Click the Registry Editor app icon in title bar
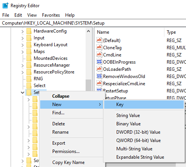The height and width of the screenshot is (167, 186). [5, 6]
